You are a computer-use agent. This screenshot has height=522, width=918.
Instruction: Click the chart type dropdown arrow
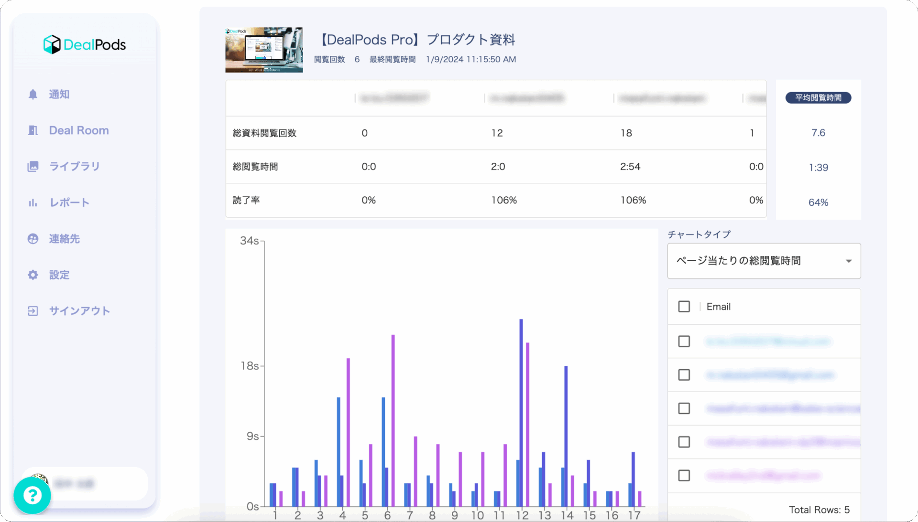pos(849,261)
